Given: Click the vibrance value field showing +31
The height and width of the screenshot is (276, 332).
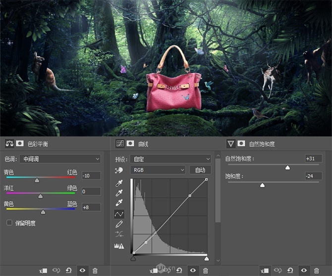Looking at the screenshot, I should (x=314, y=158).
